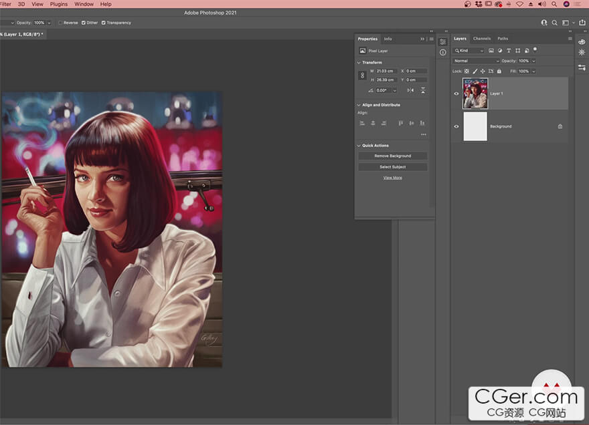589x425 pixels.
Task: Click the search icon in options bar
Action: (x=553, y=23)
